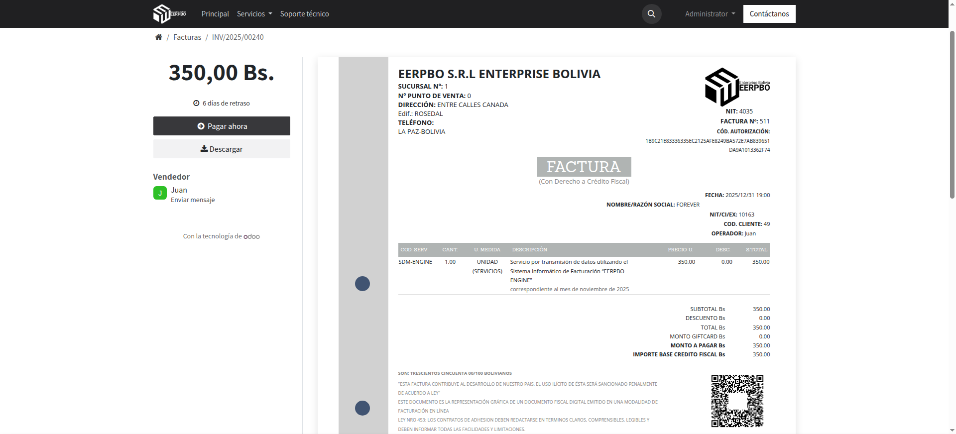Go to home via breadcrumb house icon
This screenshot has height=434, width=956.
[158, 37]
